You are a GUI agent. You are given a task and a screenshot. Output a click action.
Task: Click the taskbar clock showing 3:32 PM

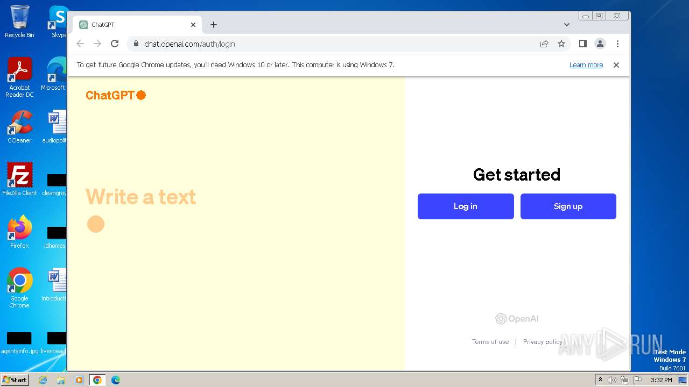click(662, 380)
